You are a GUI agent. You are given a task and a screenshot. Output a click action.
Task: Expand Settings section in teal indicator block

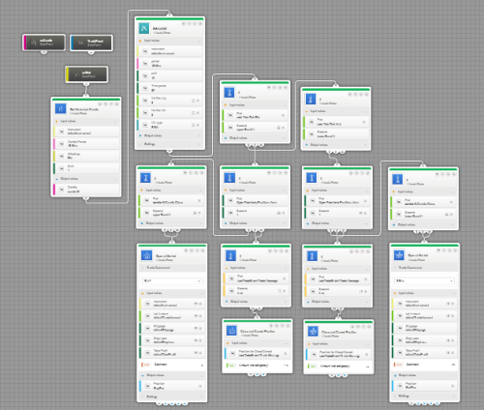point(169,144)
